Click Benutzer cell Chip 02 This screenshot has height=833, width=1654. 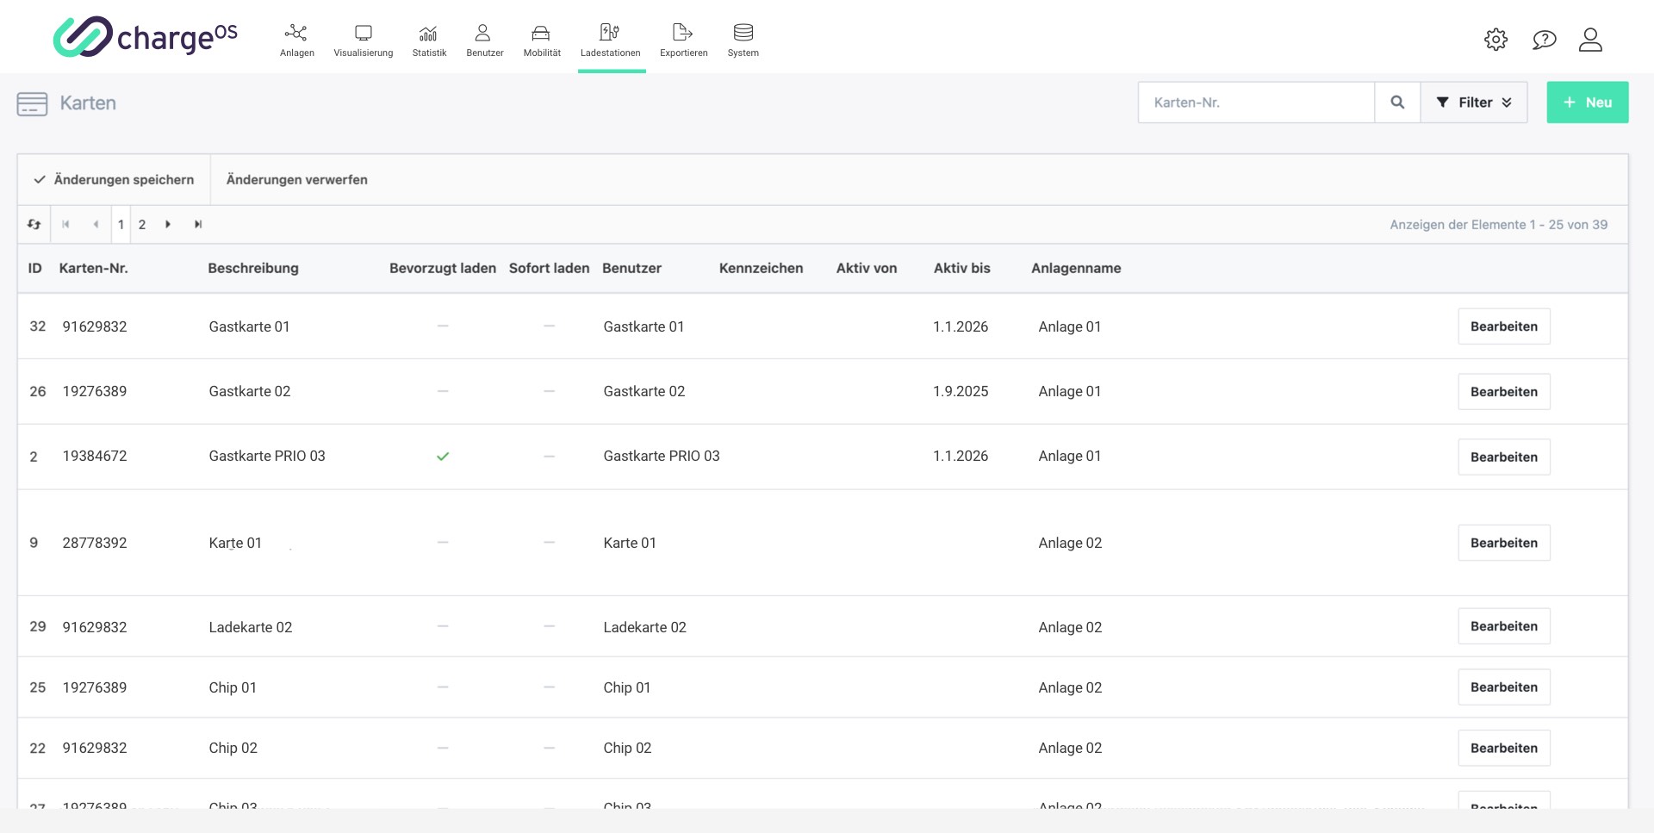click(627, 748)
